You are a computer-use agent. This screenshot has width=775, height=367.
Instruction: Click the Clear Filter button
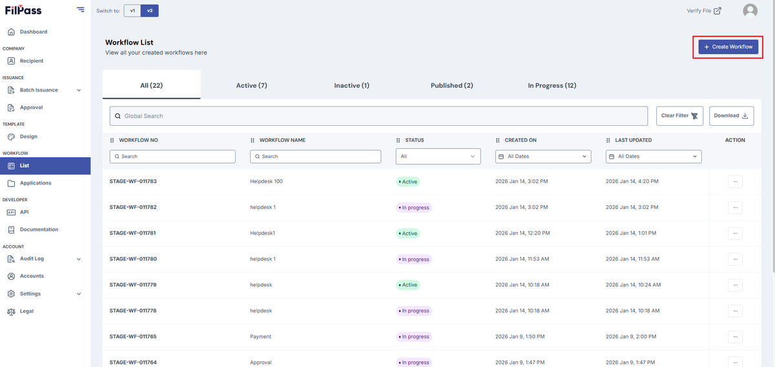coord(679,116)
